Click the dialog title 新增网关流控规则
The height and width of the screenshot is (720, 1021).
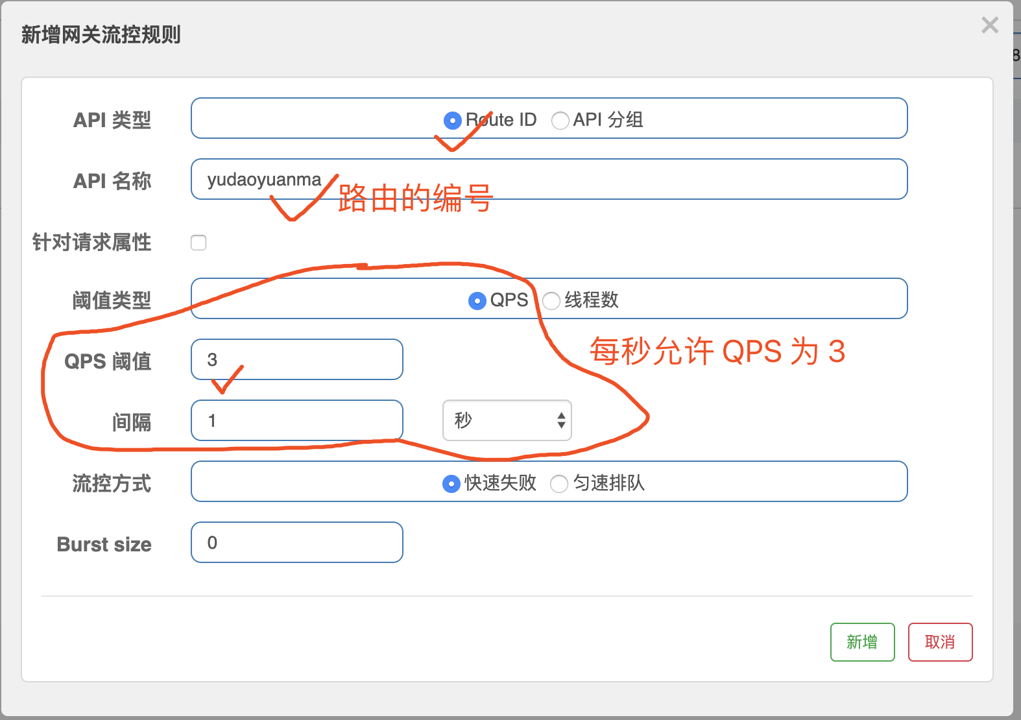(x=101, y=34)
